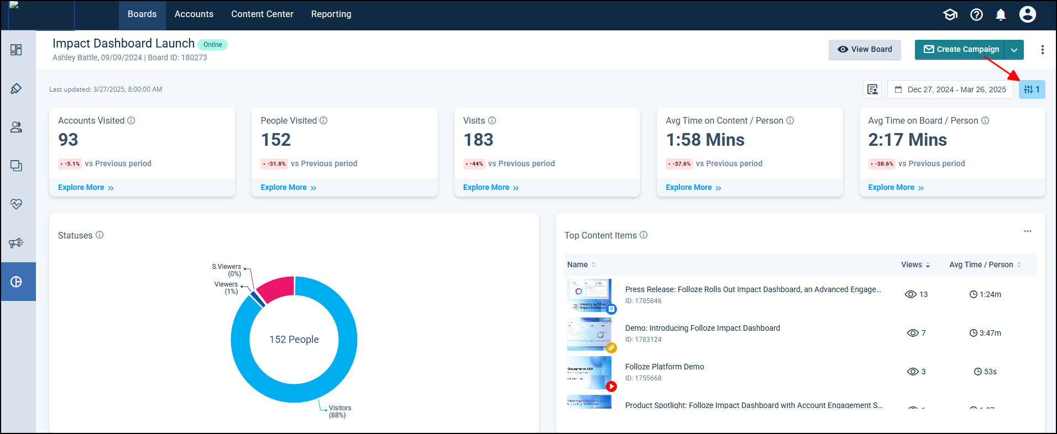Click the pink segment of Statuses donut chart

point(277,289)
